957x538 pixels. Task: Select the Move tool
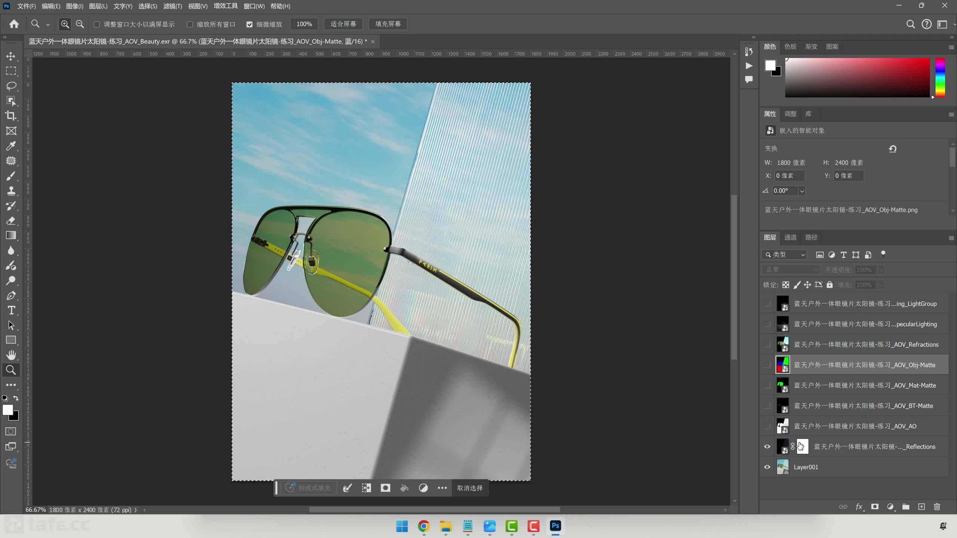pyautogui.click(x=11, y=56)
